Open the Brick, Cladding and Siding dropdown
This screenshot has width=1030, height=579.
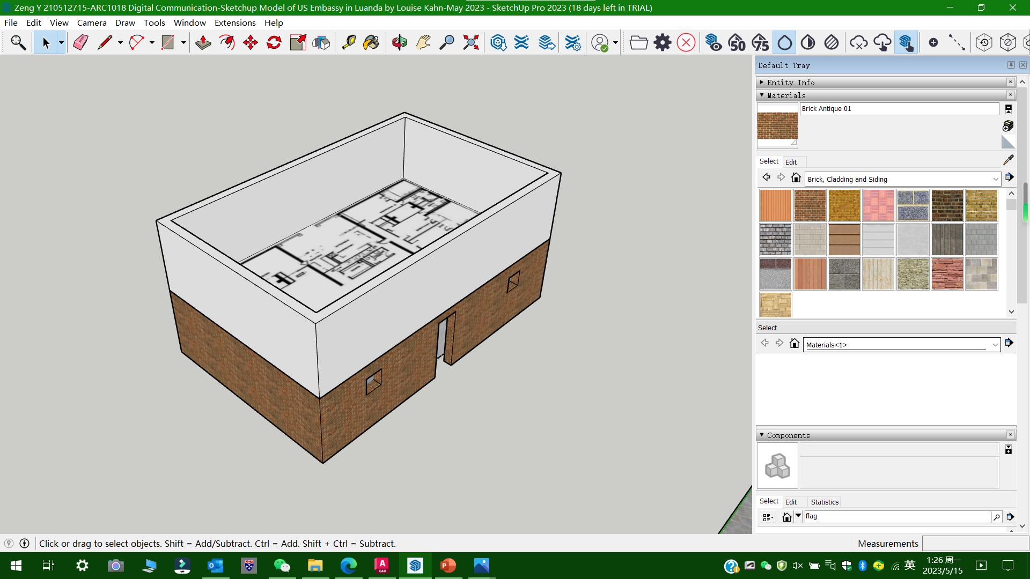995,179
